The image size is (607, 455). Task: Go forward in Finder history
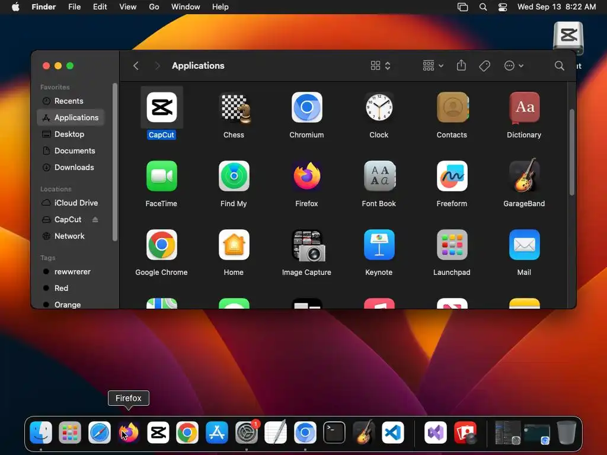[157, 66]
